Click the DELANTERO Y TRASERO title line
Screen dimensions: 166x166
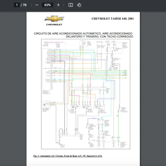coord(99,37)
